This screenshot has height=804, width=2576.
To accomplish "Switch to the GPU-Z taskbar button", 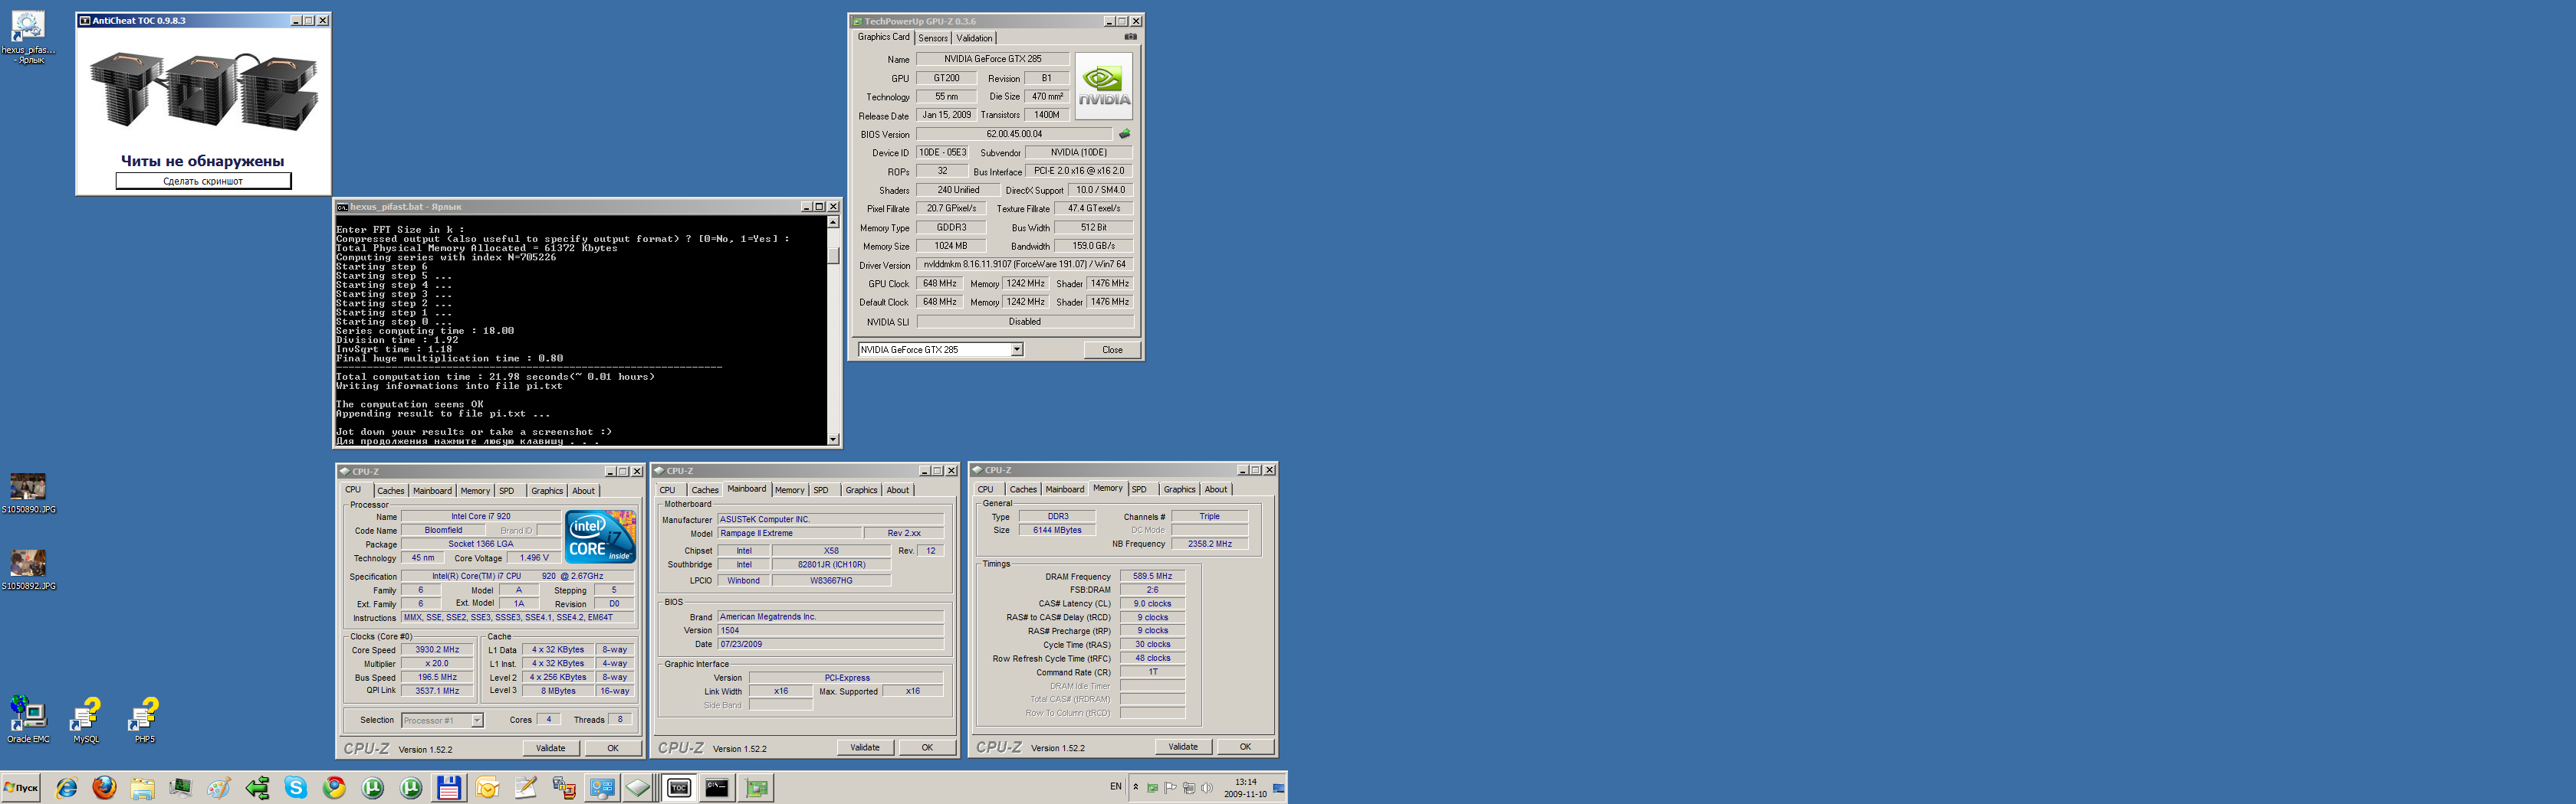I will (757, 788).
